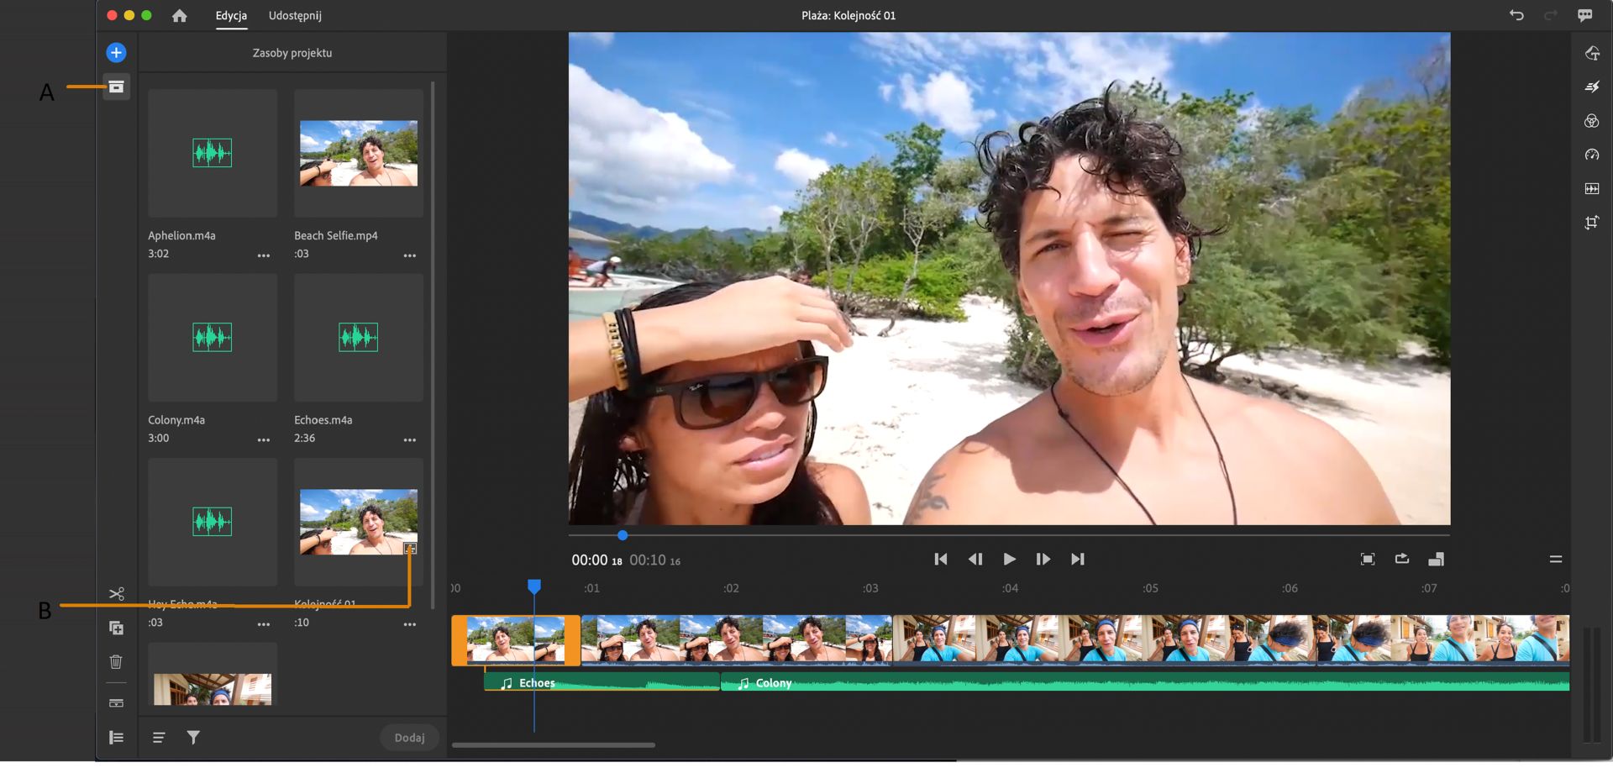Select the Colony.m4a audio thumbnail
Image resolution: width=1613 pixels, height=773 pixels.
(213, 337)
